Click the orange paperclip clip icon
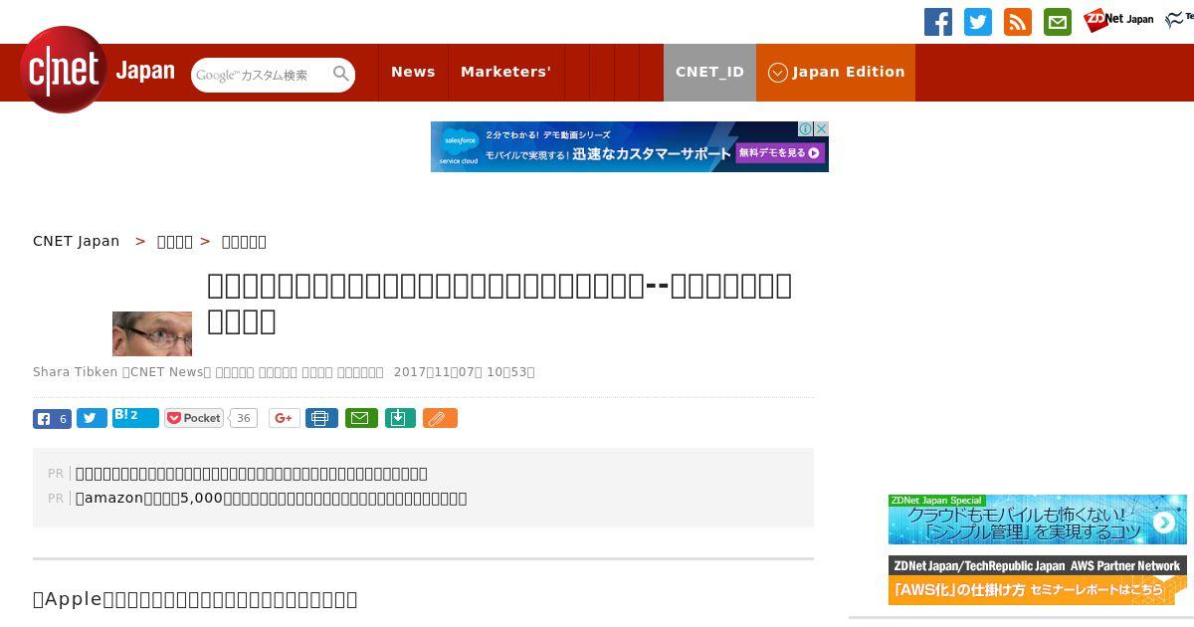1194x627 pixels. [440, 418]
